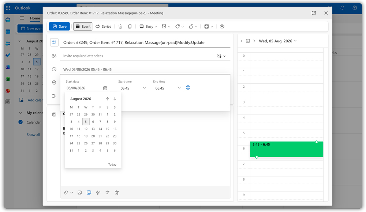The image size is (366, 212).
Task: Click the print icon in event toolbar
Action: [222, 26]
